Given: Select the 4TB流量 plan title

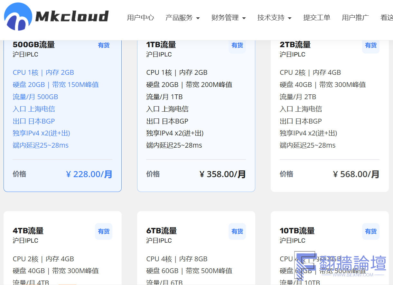Looking at the screenshot, I should click(28, 231).
